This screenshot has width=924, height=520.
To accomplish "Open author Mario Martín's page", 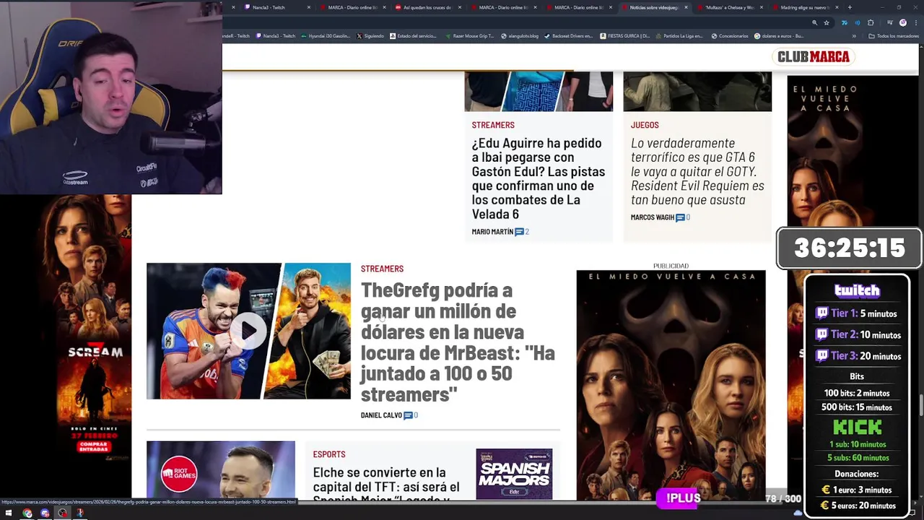I will (492, 232).
